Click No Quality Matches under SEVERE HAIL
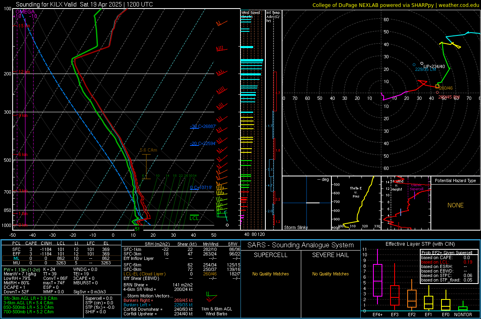 tap(330, 274)
